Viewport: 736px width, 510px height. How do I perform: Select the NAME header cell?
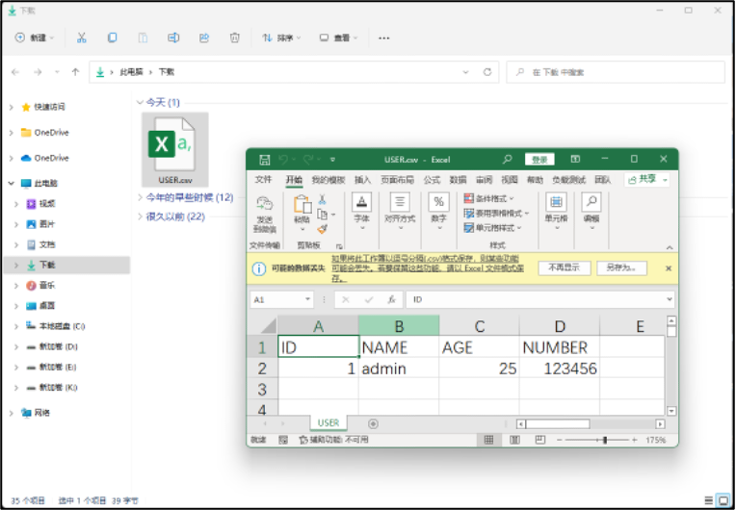click(x=399, y=347)
